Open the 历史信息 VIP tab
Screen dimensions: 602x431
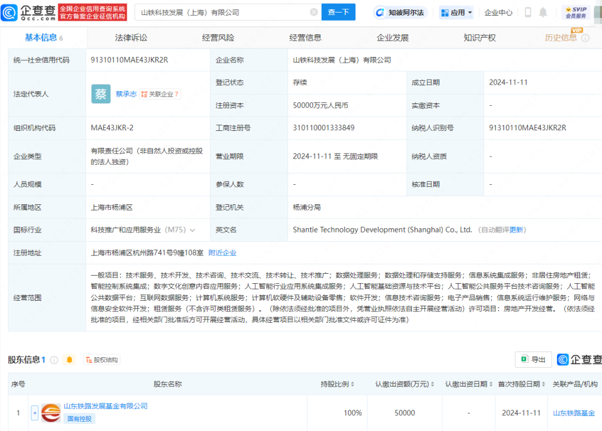(561, 38)
